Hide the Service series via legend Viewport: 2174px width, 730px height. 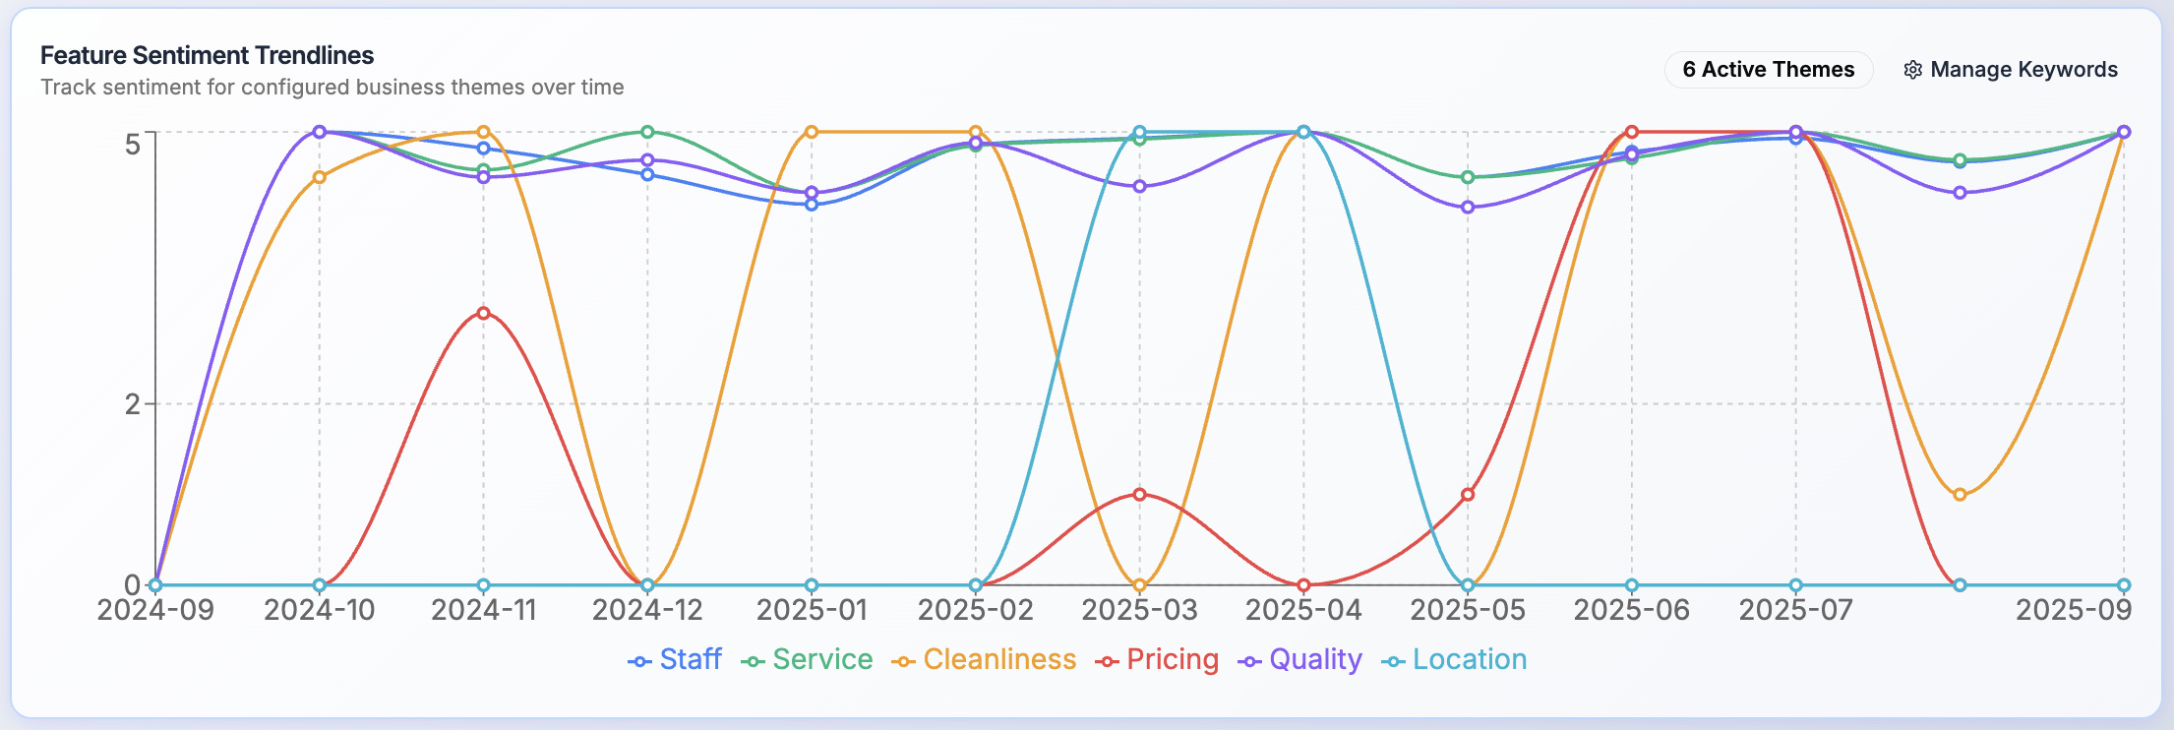coord(807,660)
